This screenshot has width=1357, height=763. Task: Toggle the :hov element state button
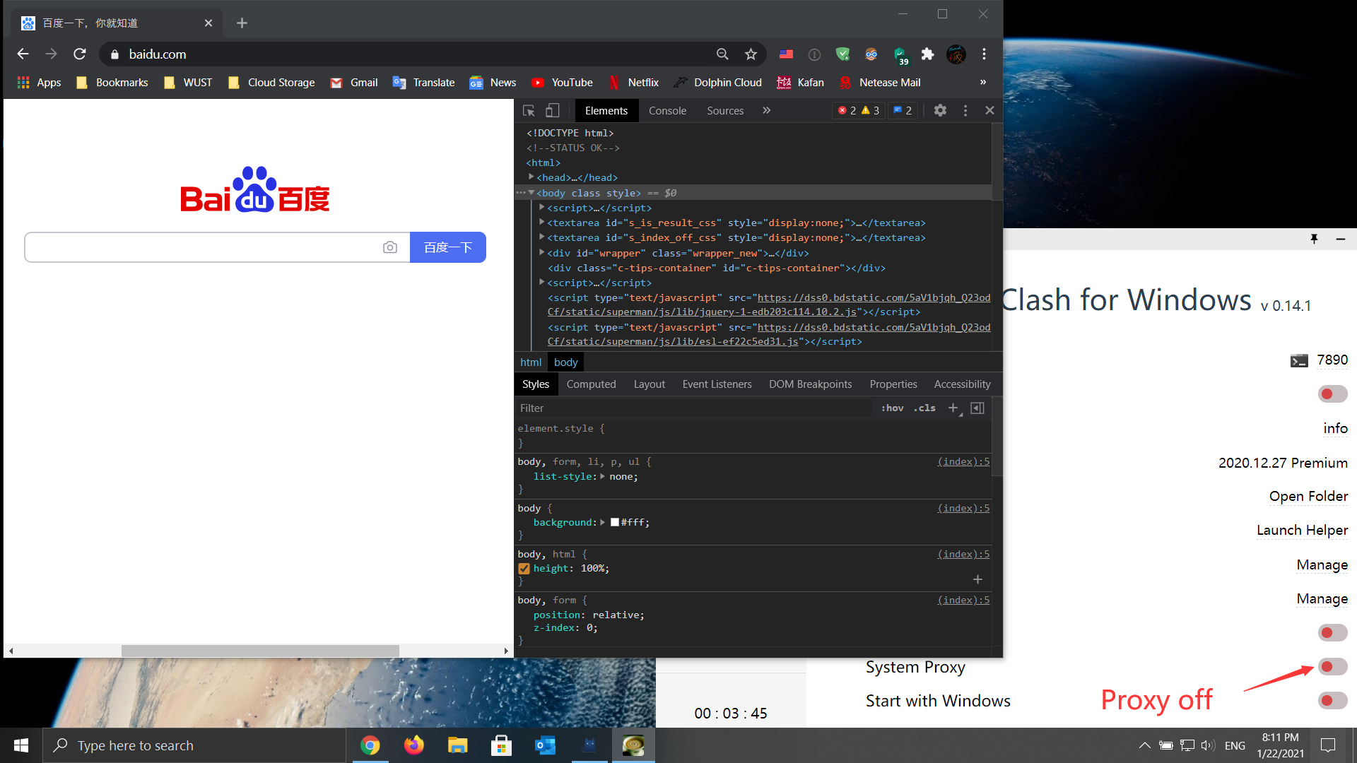click(x=892, y=408)
